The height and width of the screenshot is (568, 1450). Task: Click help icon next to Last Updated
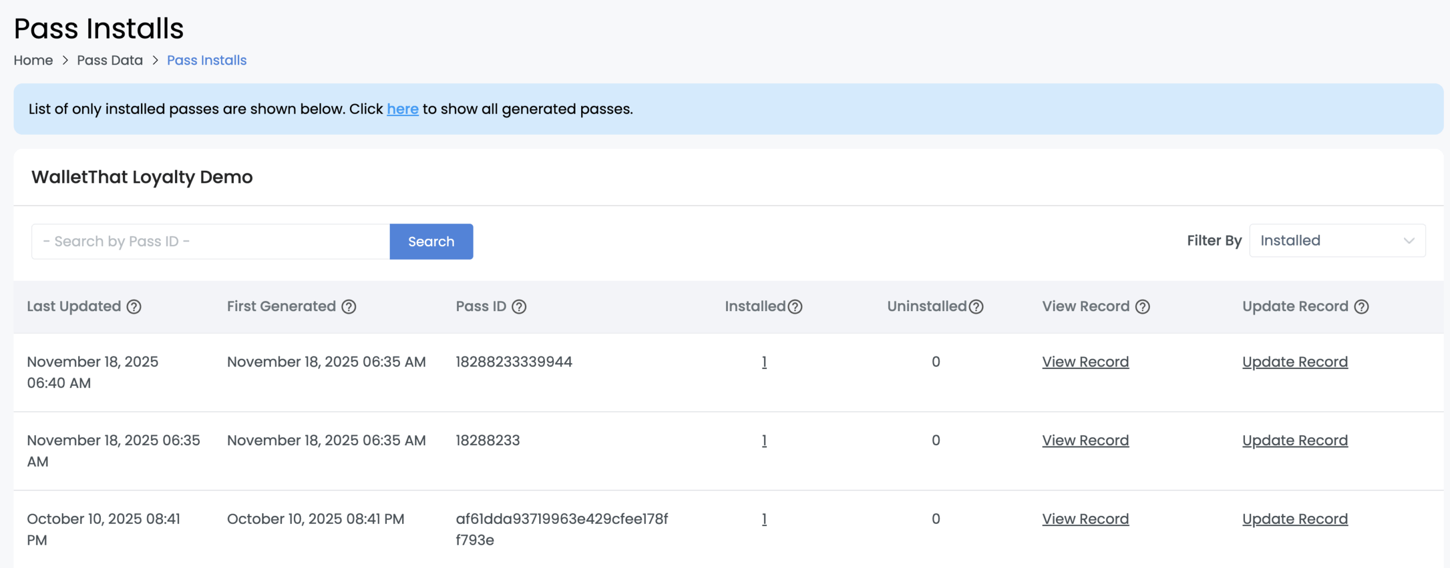[x=134, y=307]
